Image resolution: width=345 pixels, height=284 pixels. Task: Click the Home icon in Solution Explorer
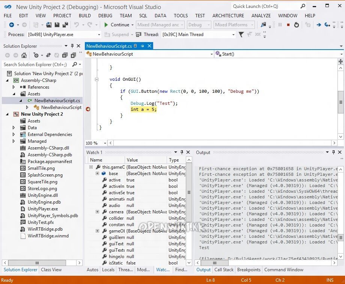click(24, 55)
